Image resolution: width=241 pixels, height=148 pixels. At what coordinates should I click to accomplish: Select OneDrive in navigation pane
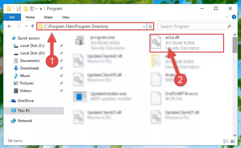point(25,101)
